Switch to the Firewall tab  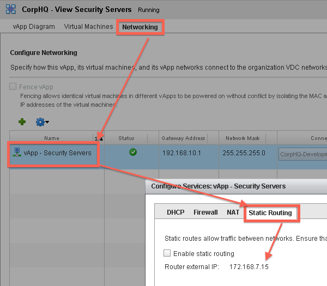click(x=205, y=212)
